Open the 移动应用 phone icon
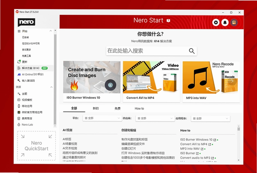This screenshot has height=173, width=257. point(19,106)
